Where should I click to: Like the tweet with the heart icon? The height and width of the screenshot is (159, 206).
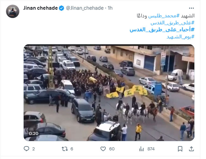pos(103,149)
